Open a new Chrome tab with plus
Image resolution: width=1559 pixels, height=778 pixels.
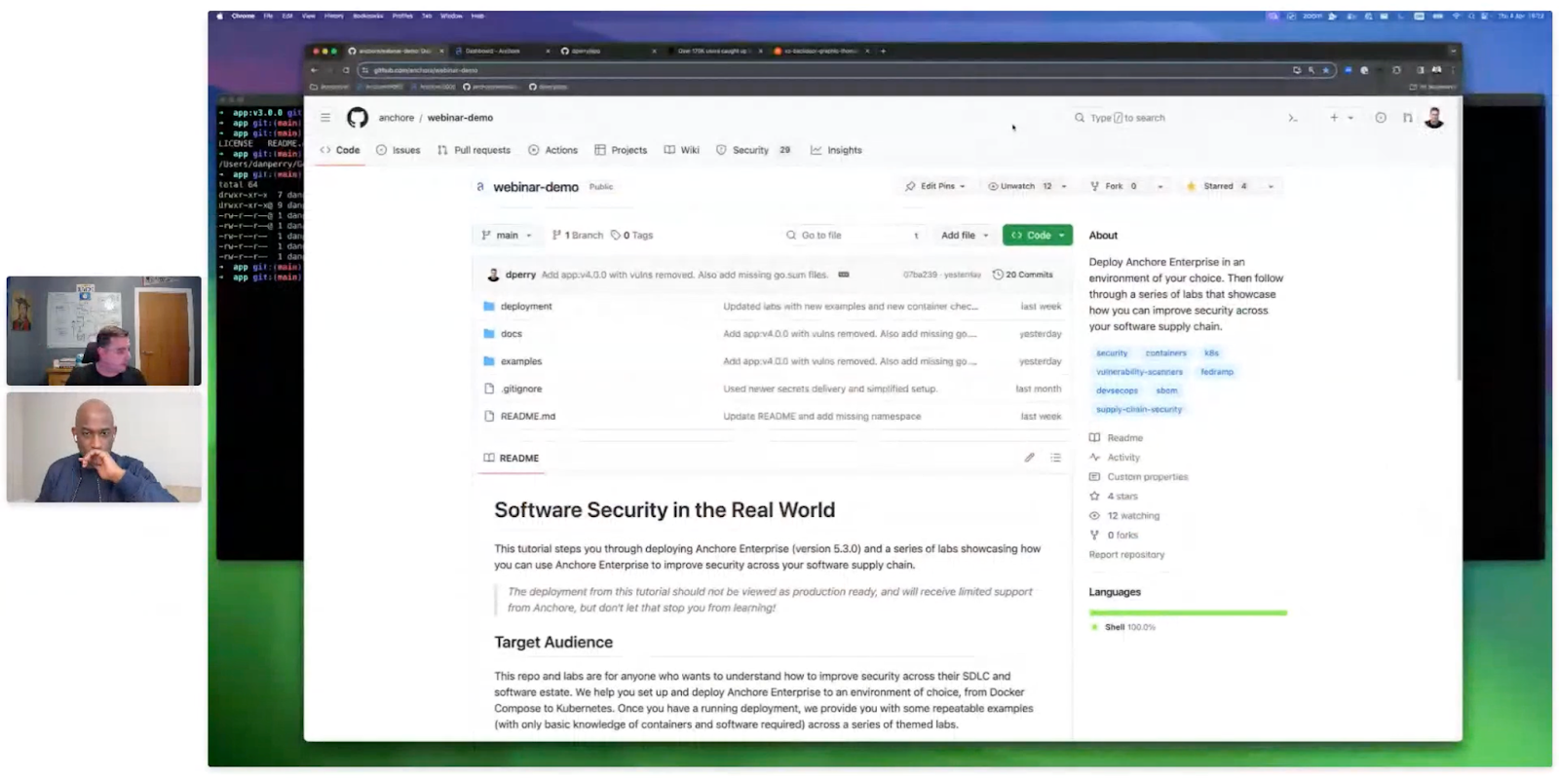pyautogui.click(x=883, y=51)
